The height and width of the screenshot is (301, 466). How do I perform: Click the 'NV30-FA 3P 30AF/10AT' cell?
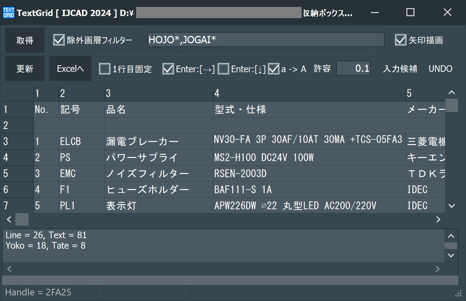(x=309, y=142)
